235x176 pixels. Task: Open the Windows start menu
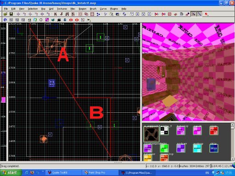click(x=11, y=173)
